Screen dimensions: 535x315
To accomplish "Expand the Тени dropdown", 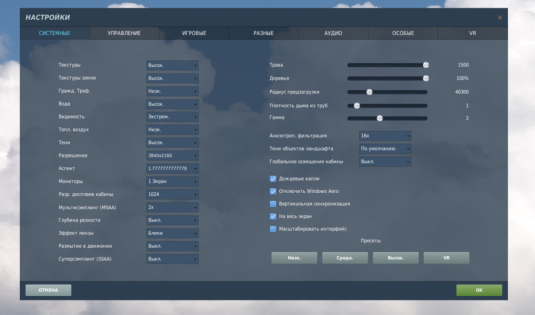I will click(172, 143).
